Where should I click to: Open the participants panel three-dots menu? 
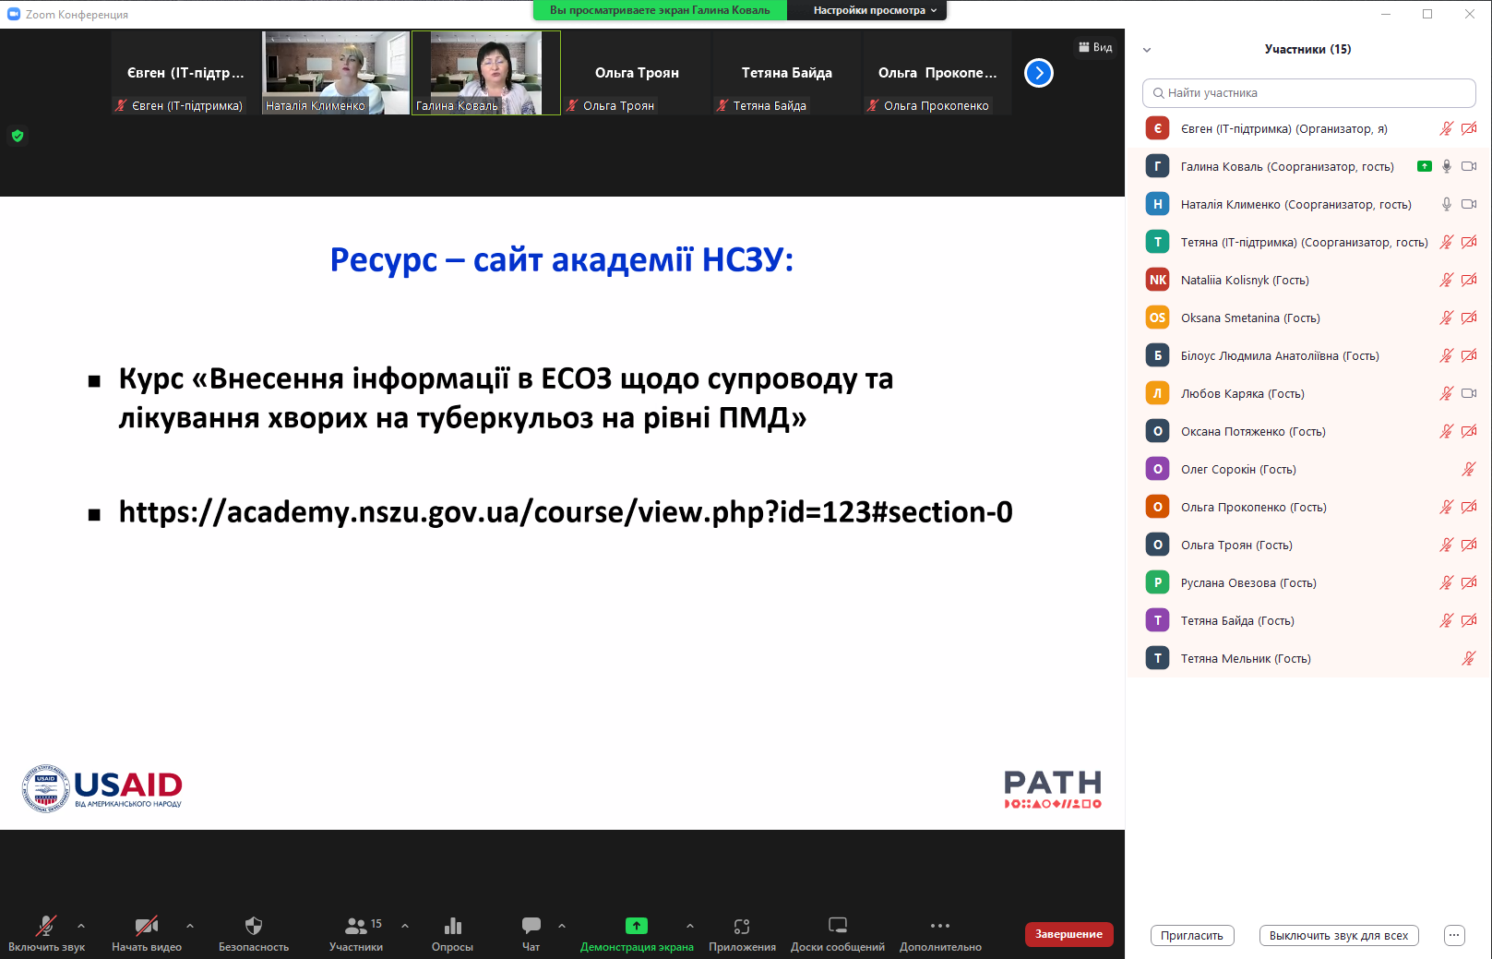tap(1454, 936)
